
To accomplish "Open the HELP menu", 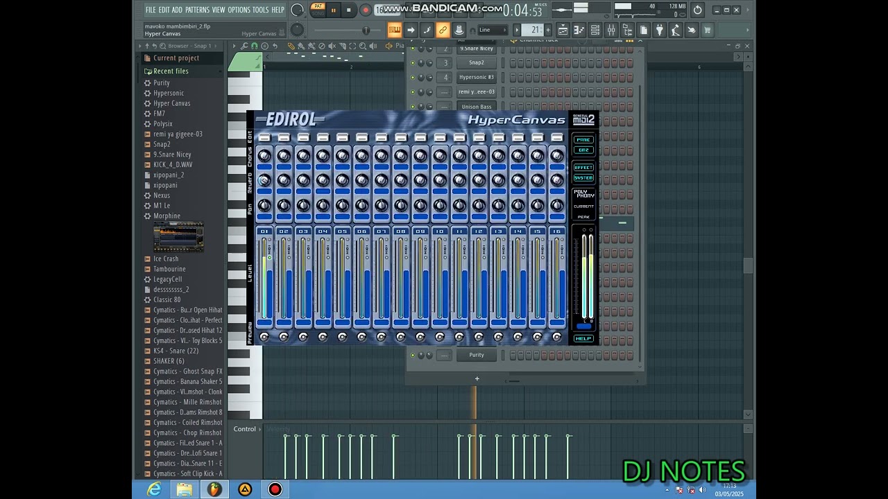I will [277, 10].
